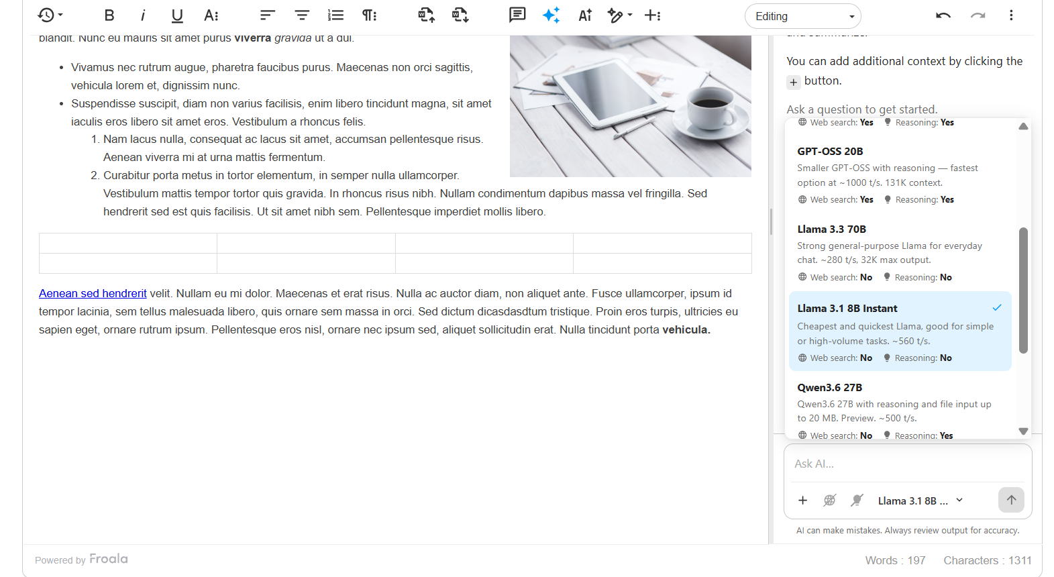
Task: Expand the Llama 3.1 8B model selector
Action: coord(920,501)
